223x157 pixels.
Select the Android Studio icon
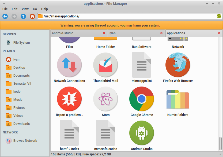click(x=142, y=133)
